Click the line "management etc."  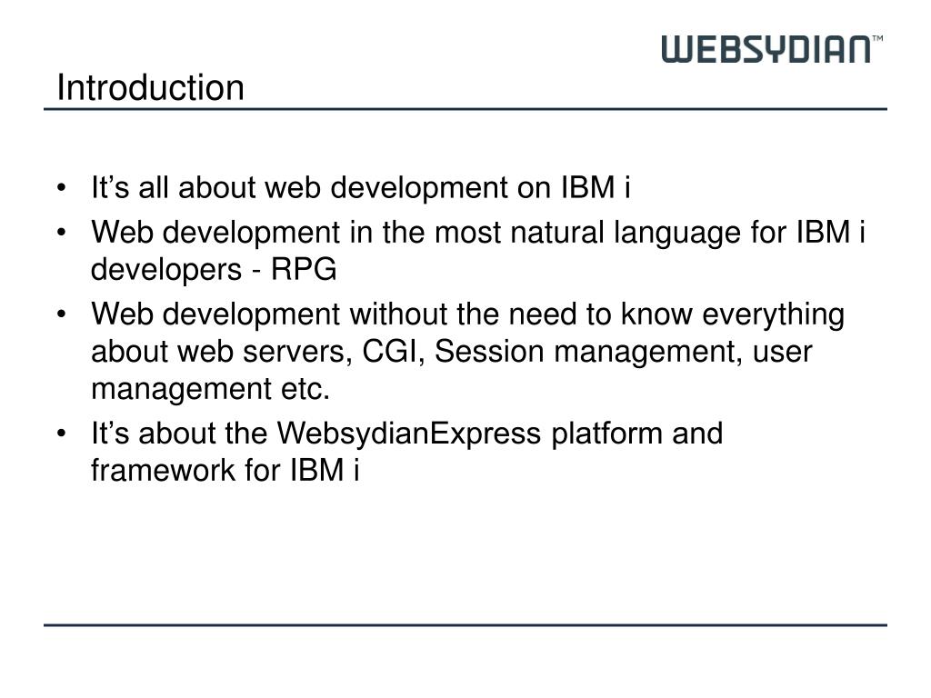click(x=210, y=389)
